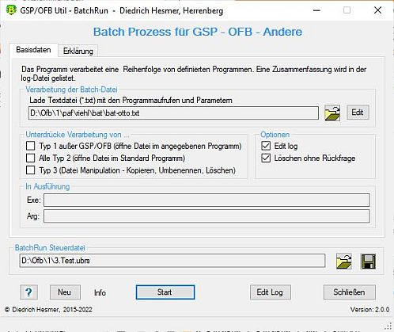The image size is (394, 332).
Task: Click the Exe field in In Ausführung
Action: click(x=206, y=200)
